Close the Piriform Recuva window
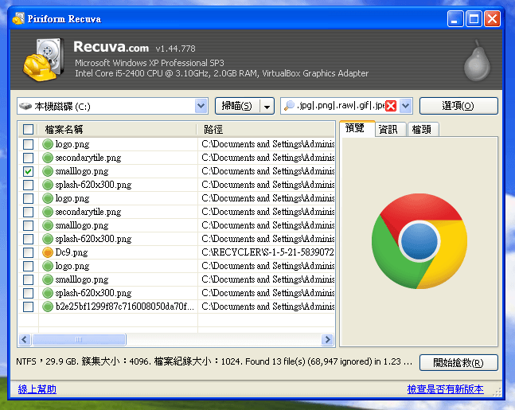The height and width of the screenshot is (410, 515). [493, 19]
